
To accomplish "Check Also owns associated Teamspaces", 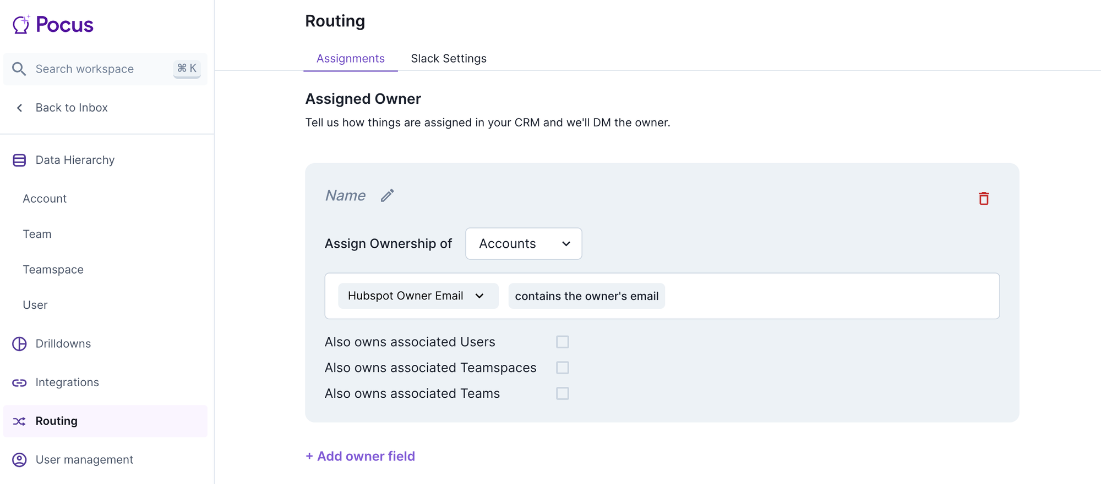I will tap(562, 368).
